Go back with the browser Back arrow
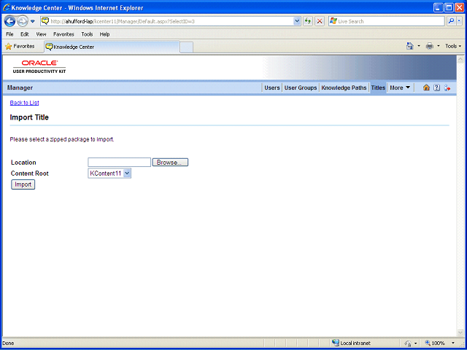Image resolution: width=467 pixels, height=350 pixels. click(9, 21)
